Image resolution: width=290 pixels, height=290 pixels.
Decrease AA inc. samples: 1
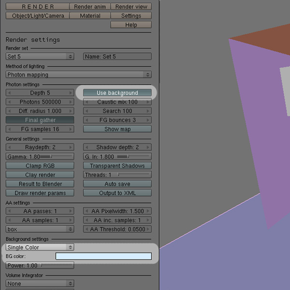[87, 220]
